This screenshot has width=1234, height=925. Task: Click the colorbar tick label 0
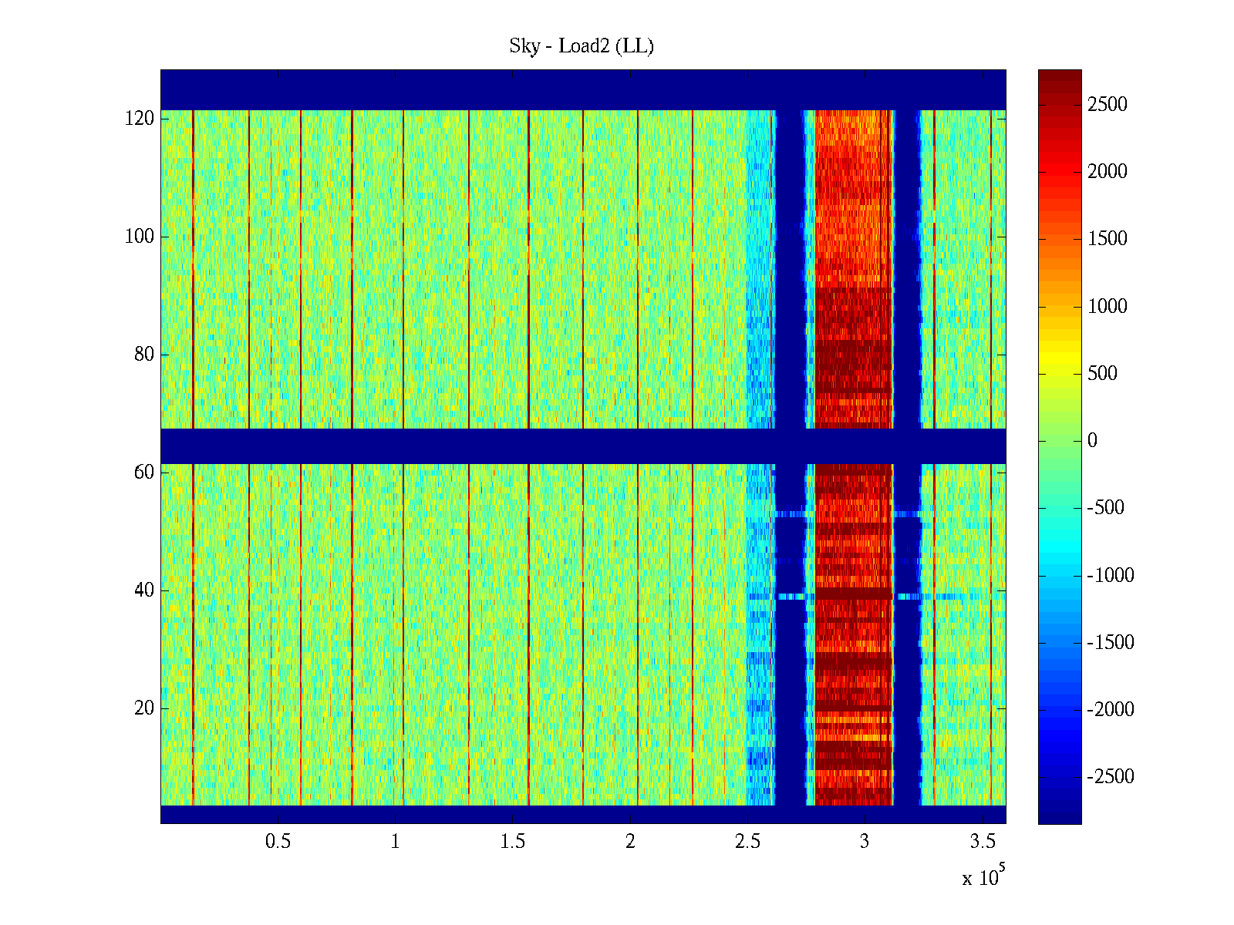[1092, 441]
